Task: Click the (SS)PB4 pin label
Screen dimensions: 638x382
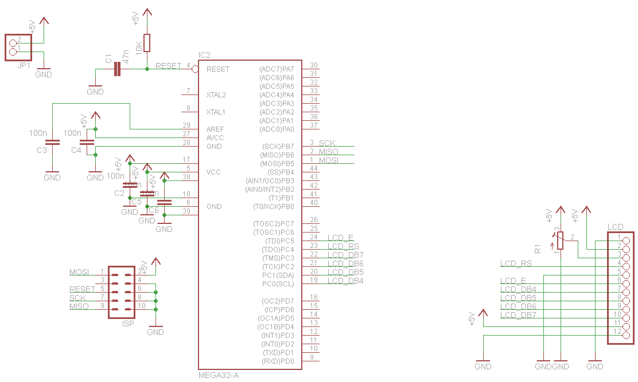Action: 281,172
